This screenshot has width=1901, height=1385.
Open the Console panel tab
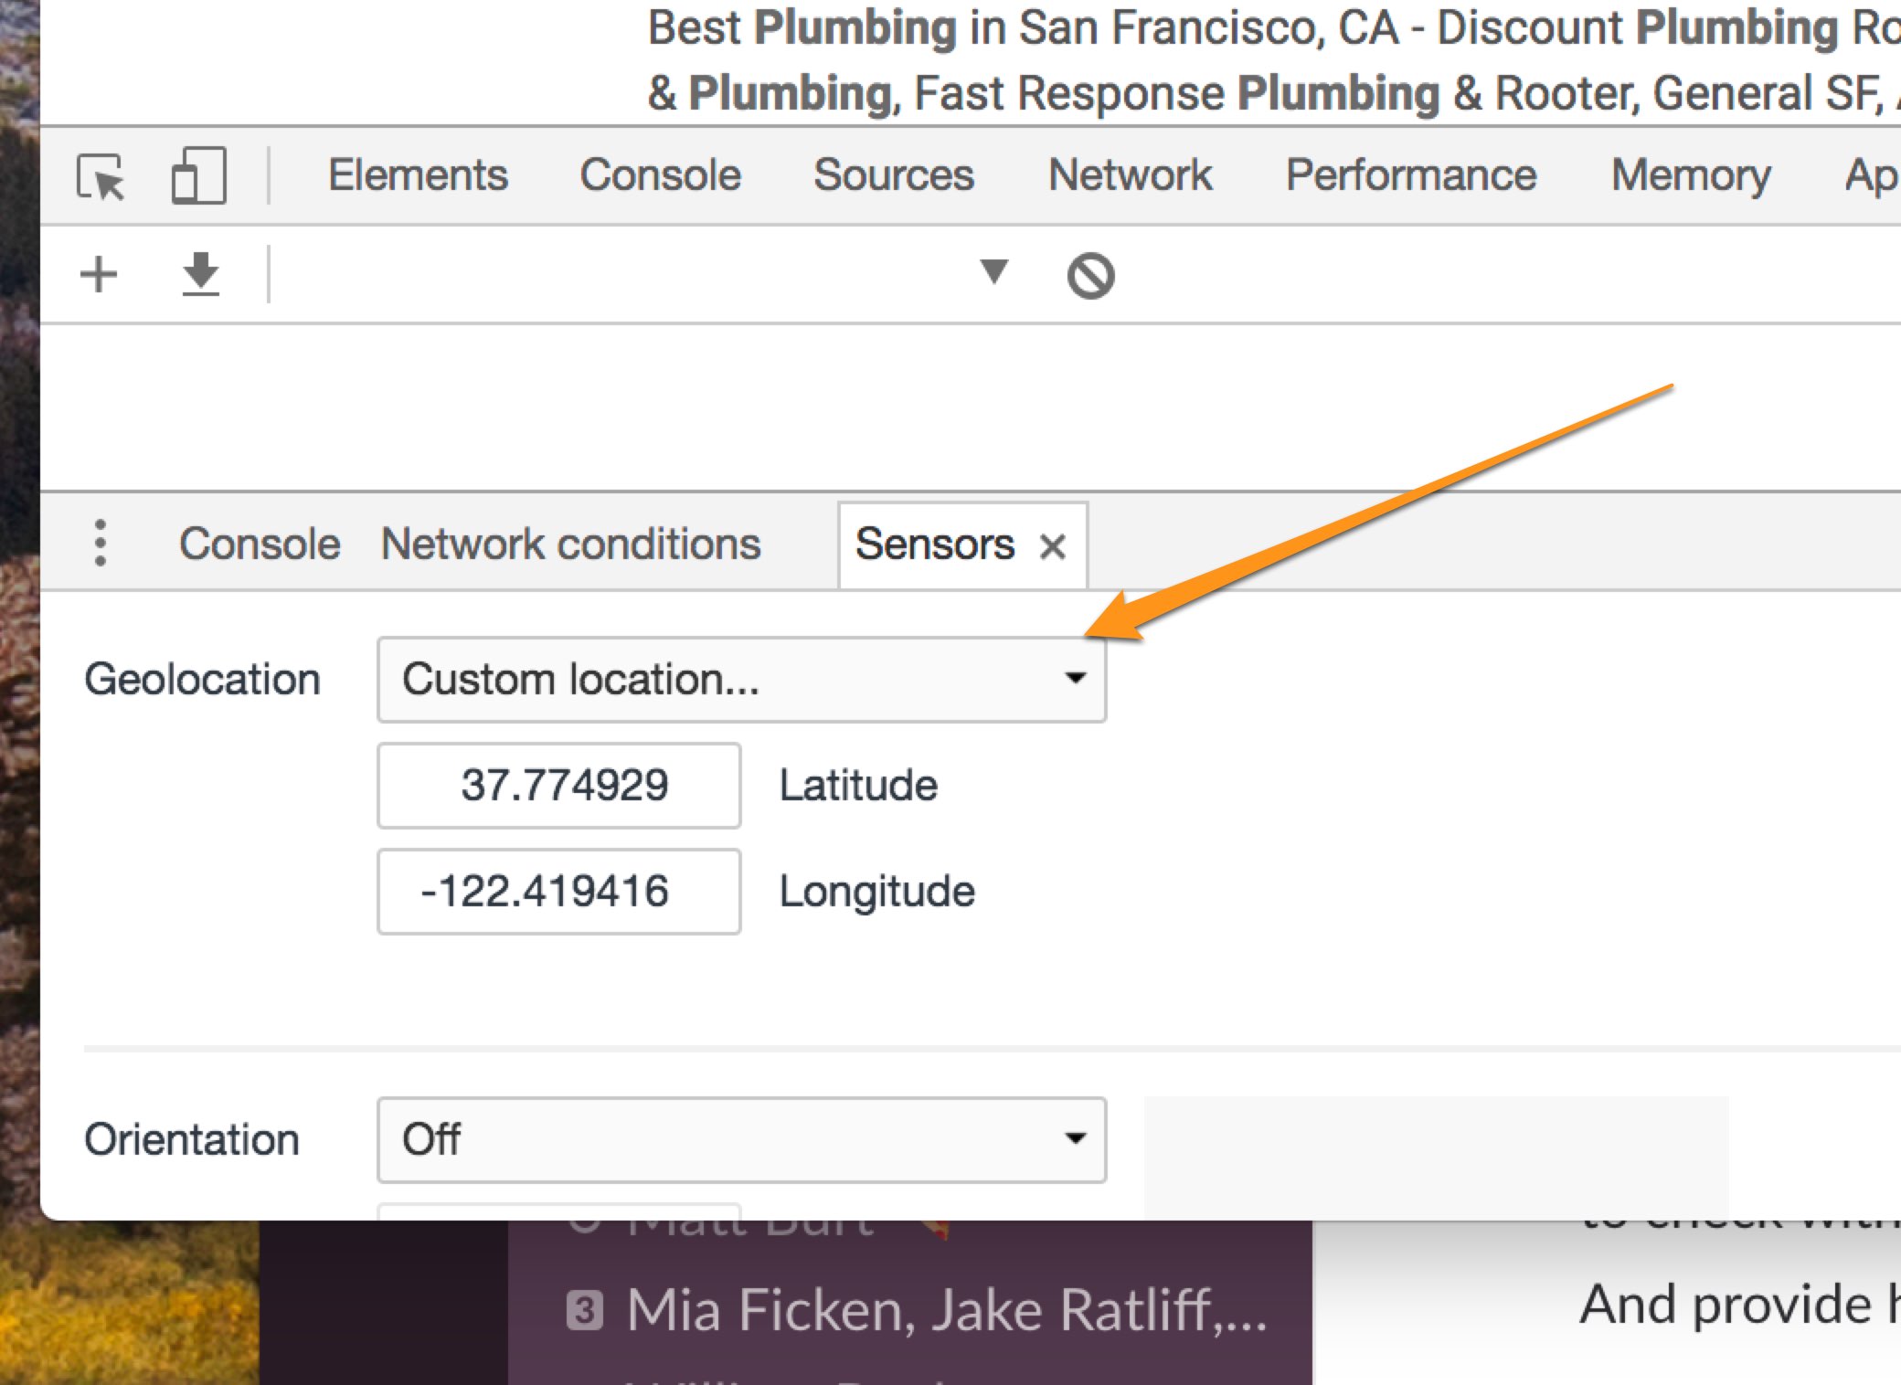[x=660, y=175]
